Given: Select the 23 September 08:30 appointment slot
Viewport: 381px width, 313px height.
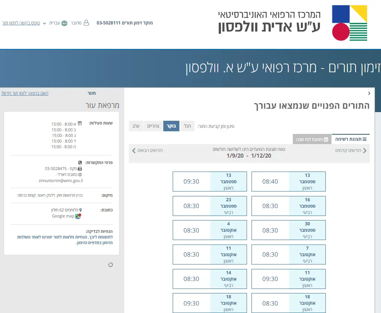Looking at the screenshot, I should (209, 206).
